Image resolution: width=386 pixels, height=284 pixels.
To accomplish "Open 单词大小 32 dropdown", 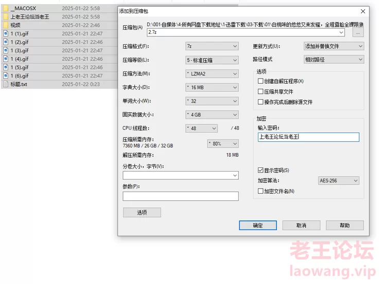I will pos(212,101).
